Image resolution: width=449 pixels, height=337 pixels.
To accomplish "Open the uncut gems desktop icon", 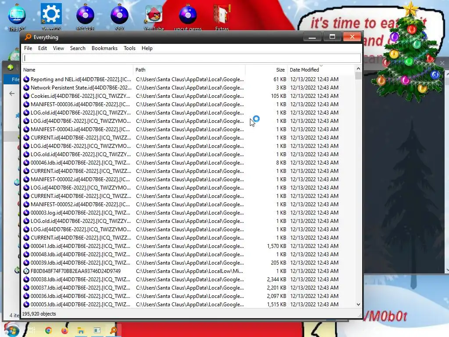I will pos(188,16).
